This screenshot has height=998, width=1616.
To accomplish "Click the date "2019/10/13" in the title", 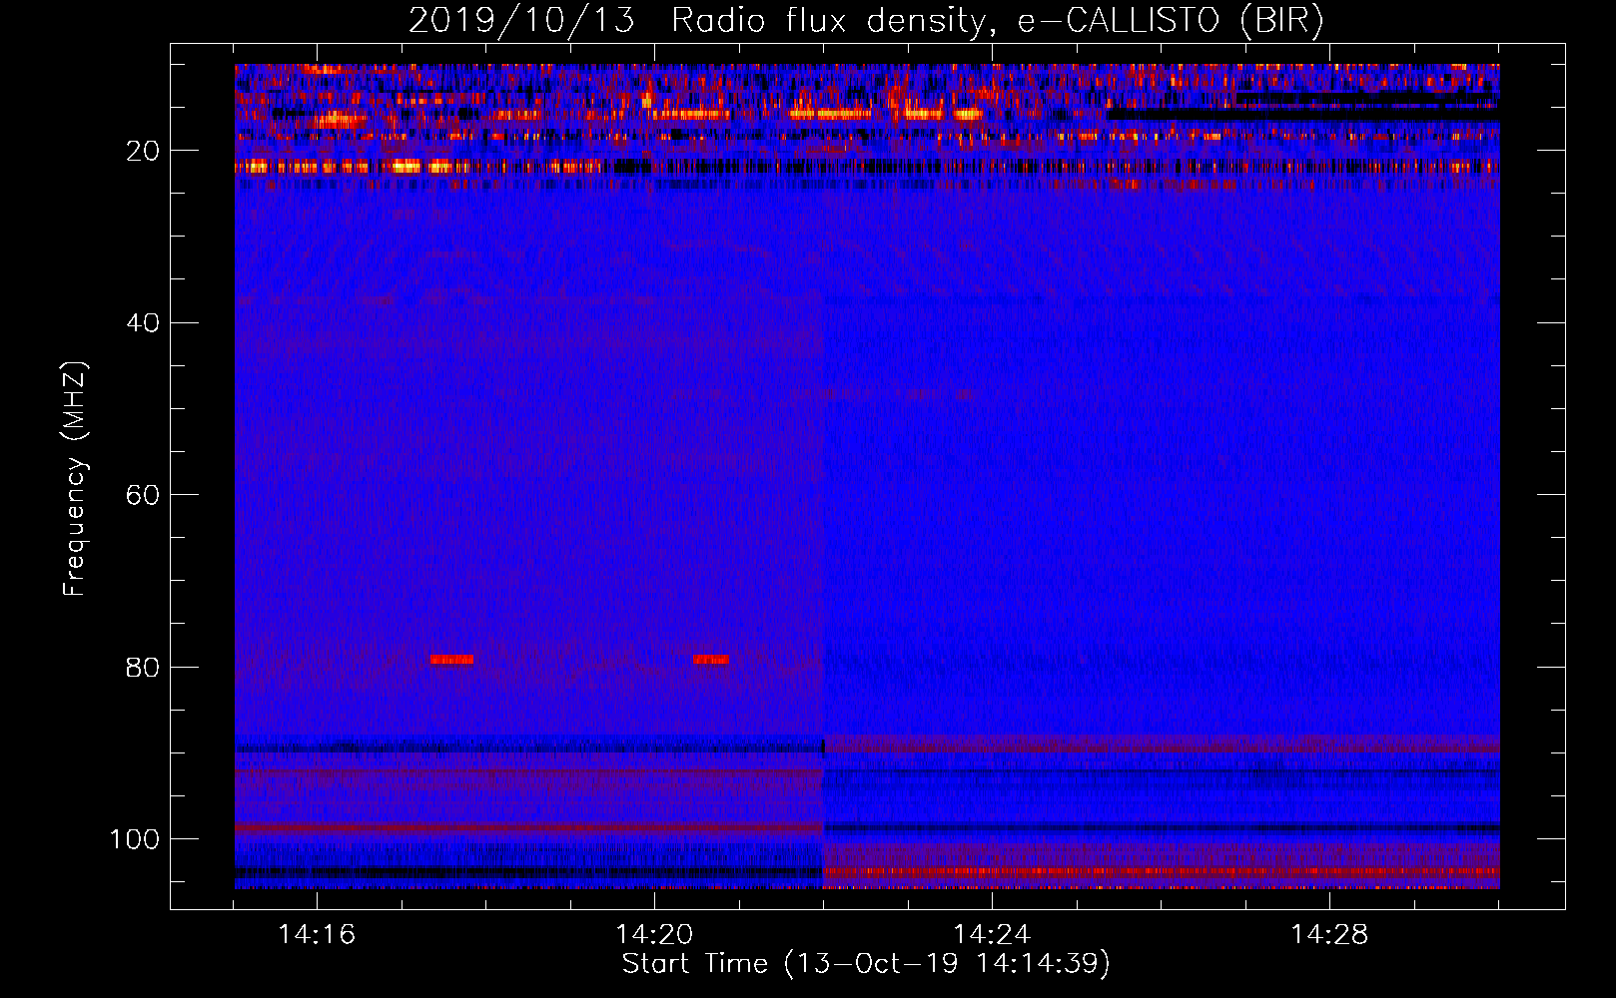I will pyautogui.click(x=521, y=20).
